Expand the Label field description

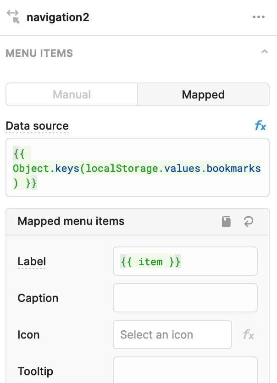(32, 261)
